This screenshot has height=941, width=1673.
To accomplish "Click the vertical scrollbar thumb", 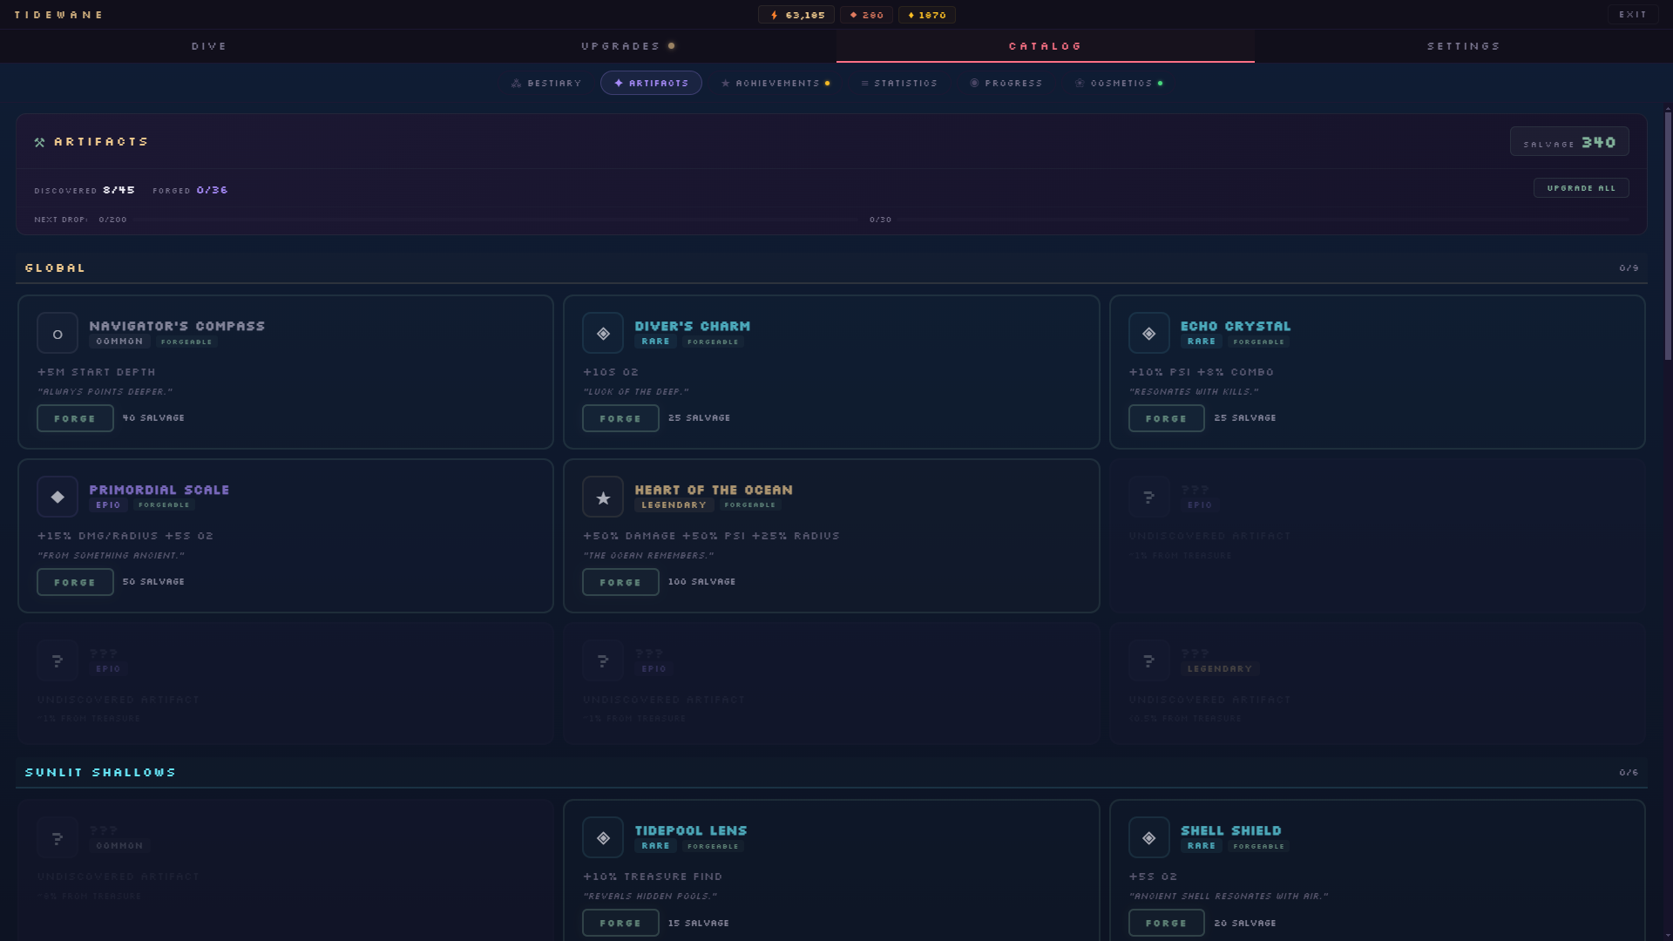I will pyautogui.click(x=1668, y=235).
